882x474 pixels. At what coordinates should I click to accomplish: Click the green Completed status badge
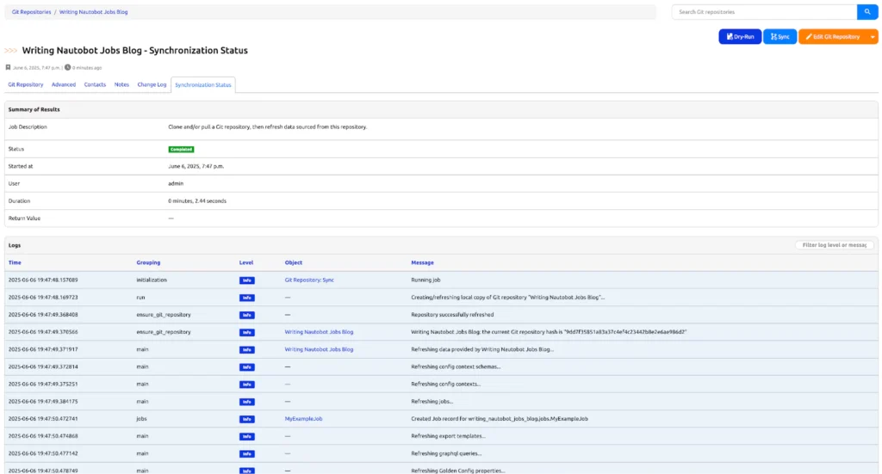tap(181, 150)
